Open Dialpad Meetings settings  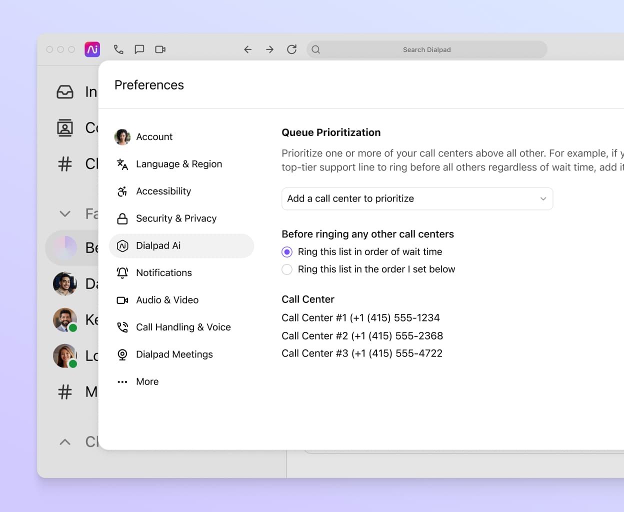tap(174, 354)
